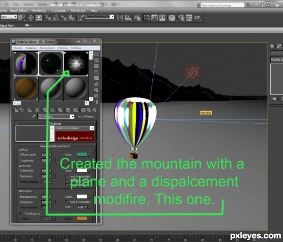Open Edit Named Selection Sets icon
The width and height of the screenshot is (283, 242).
click(x=81, y=18)
